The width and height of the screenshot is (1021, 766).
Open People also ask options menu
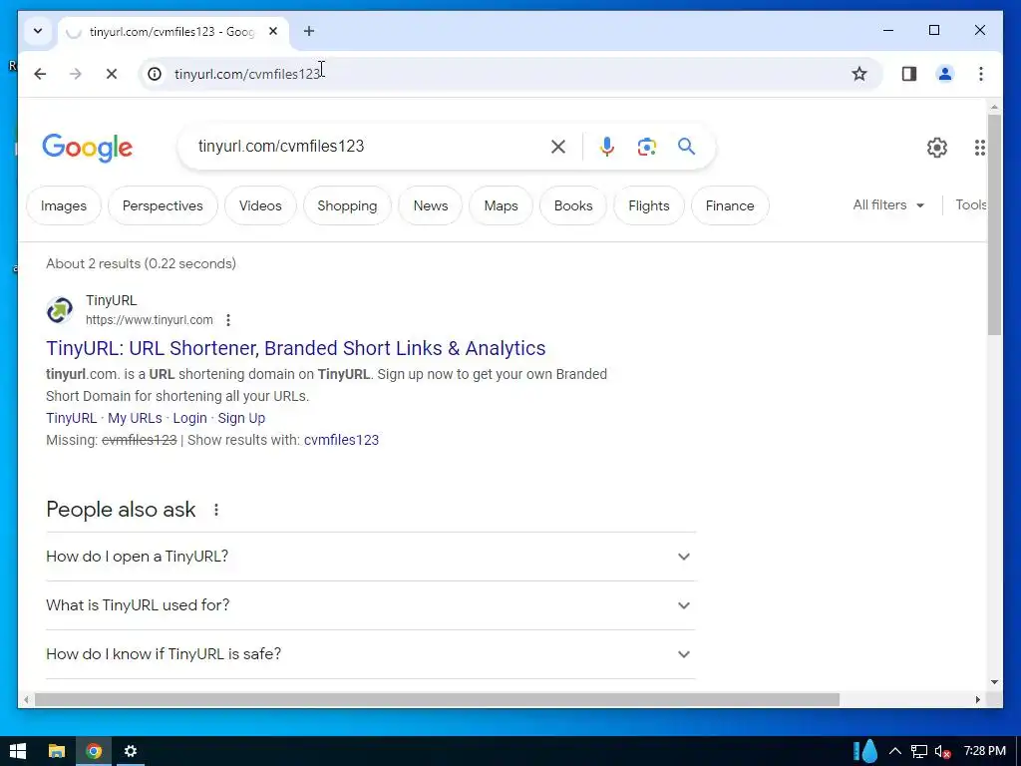tap(216, 510)
